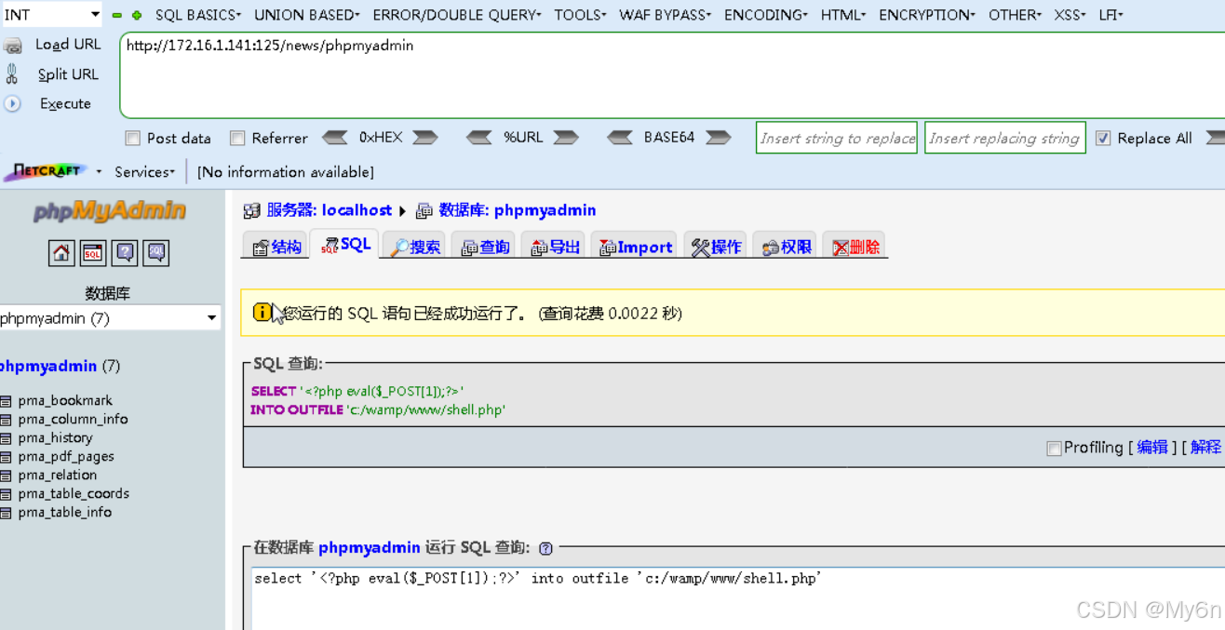Click the left arrow before %URL
The width and height of the screenshot is (1225, 630).
click(x=479, y=138)
